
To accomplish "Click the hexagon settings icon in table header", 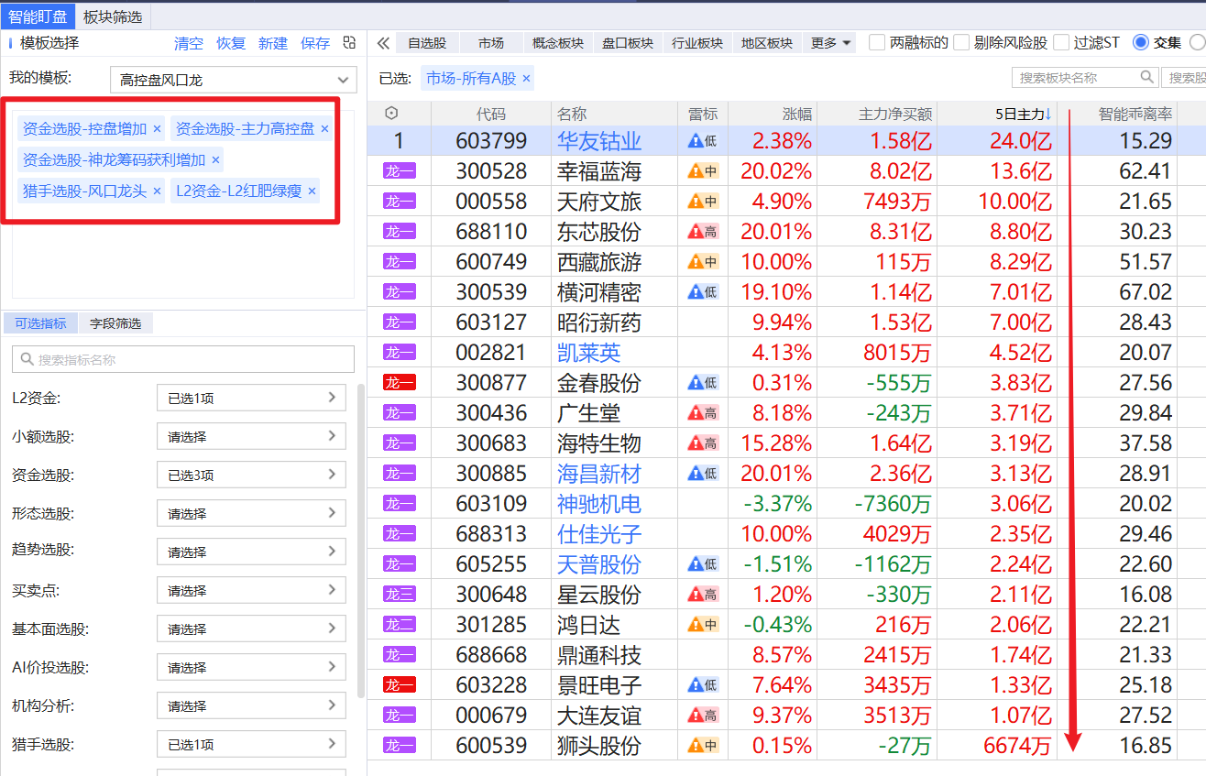I will coord(392,114).
